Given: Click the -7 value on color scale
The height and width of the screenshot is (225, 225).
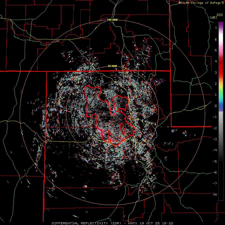Looking at the screenshot, I should pos(215,183).
